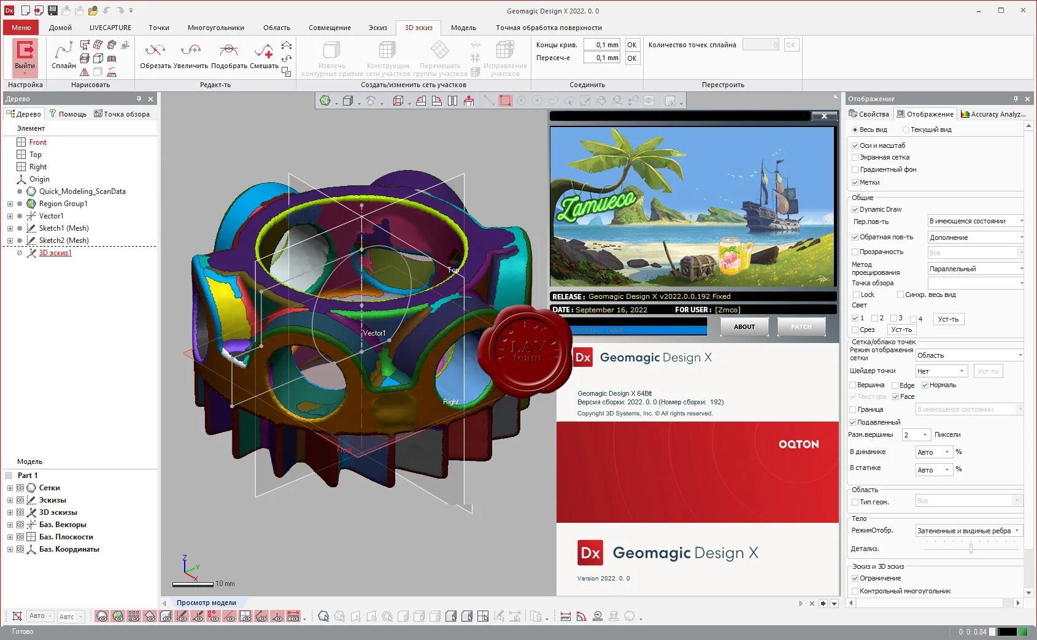Toggle visibility of Баз. Плоскости
Viewport: 1037px width, 640px height.
20,537
